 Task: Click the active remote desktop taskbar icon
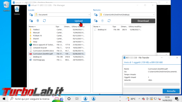[85, 99]
